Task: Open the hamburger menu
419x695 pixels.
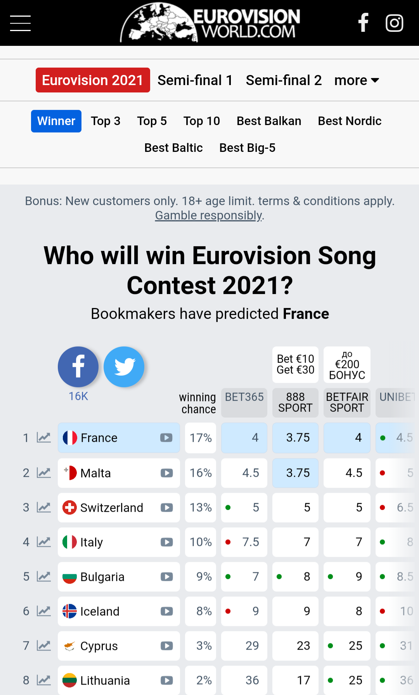Action: (20, 23)
